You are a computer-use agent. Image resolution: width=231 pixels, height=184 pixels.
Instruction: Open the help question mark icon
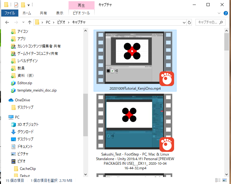(x=226, y=13)
